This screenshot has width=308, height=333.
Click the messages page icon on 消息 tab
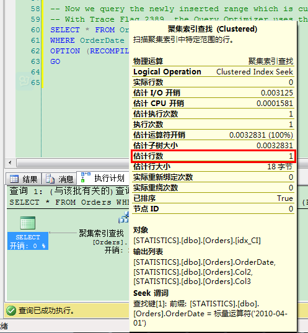[50, 179]
